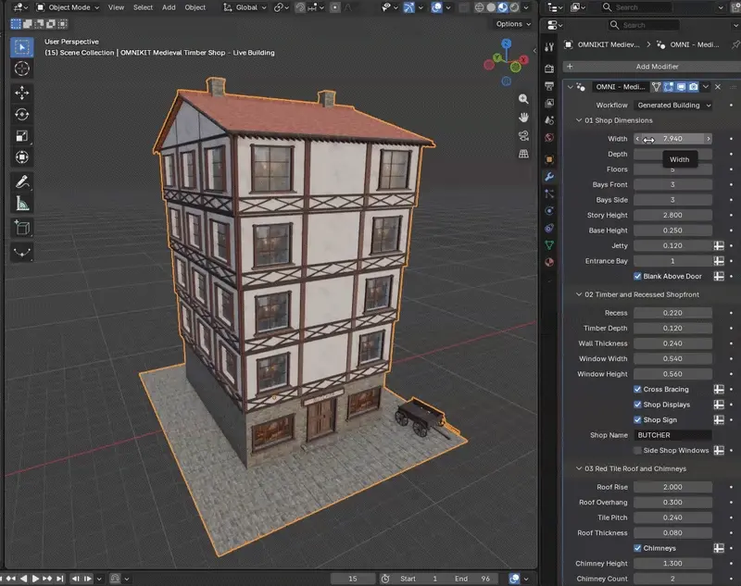Click the Window Width value field
The height and width of the screenshot is (586, 741).
(x=673, y=359)
